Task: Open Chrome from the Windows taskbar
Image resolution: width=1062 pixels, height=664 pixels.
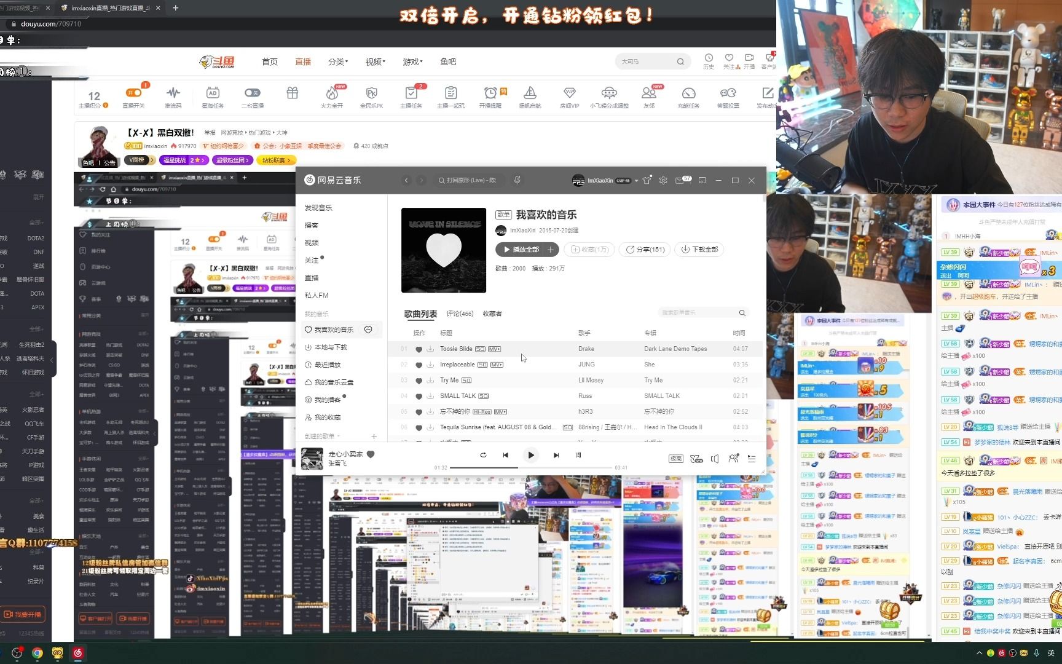Action: pos(37,653)
